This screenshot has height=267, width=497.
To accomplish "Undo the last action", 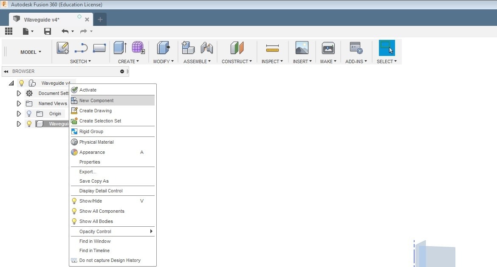I will 65,31.
